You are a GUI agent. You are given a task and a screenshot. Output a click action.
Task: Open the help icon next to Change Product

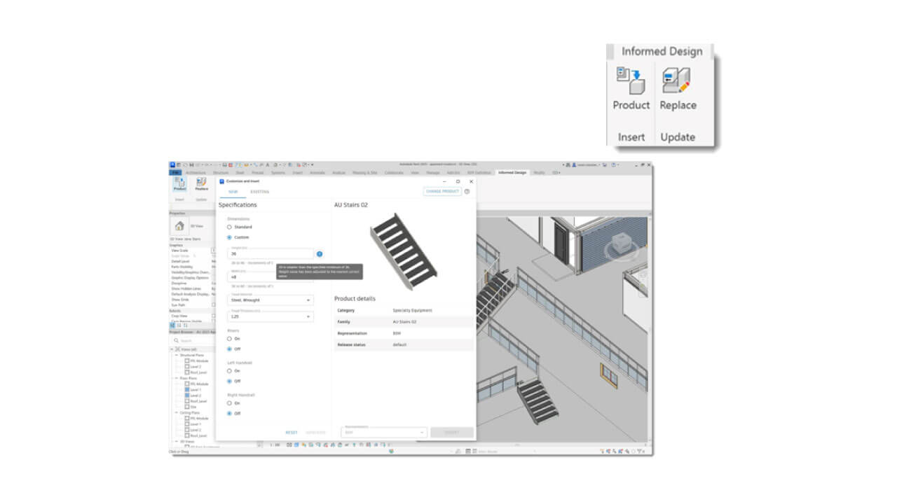(x=467, y=191)
